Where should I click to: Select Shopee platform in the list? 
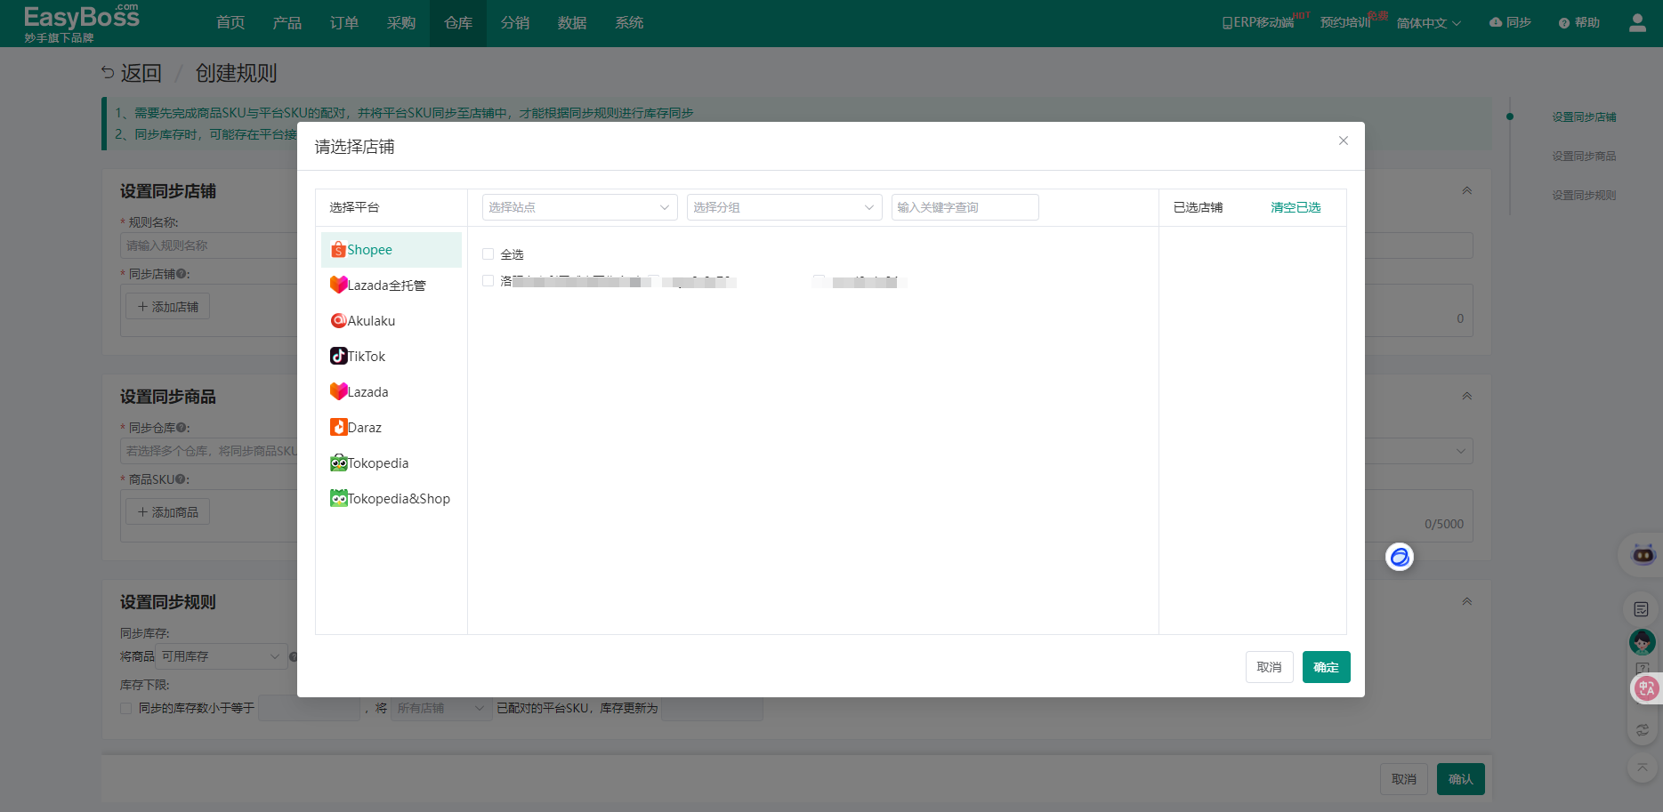coord(392,250)
